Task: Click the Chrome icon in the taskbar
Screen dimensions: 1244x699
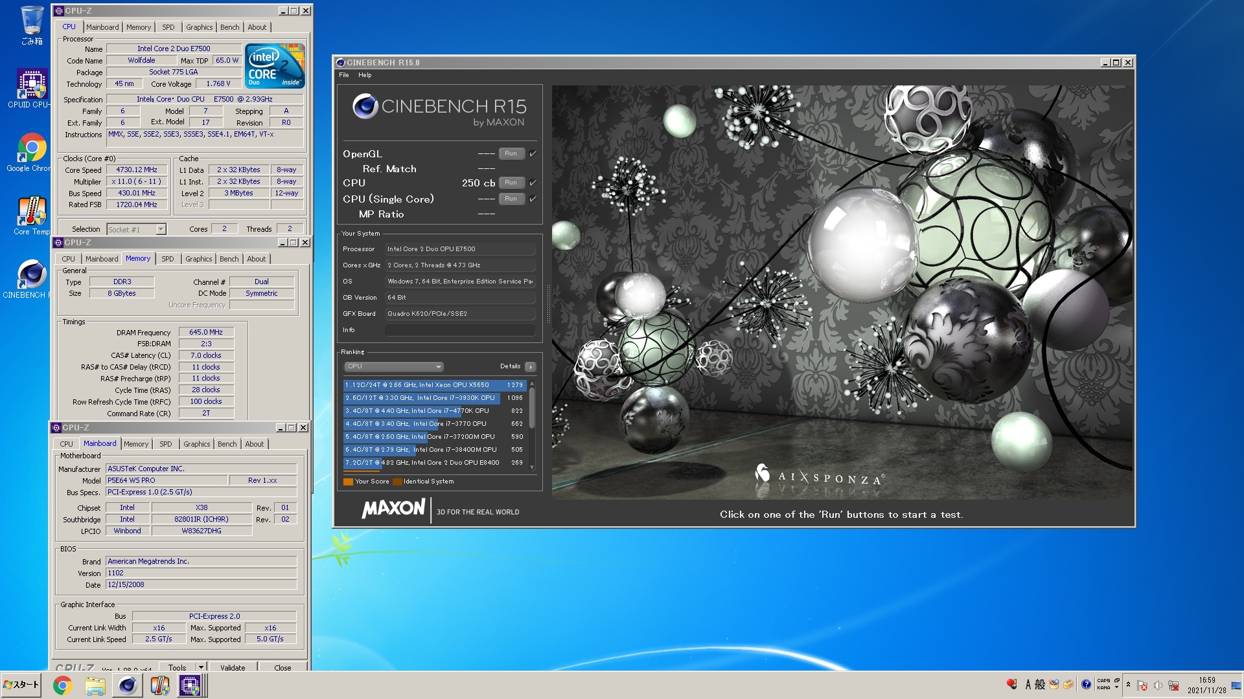Action: (62, 685)
